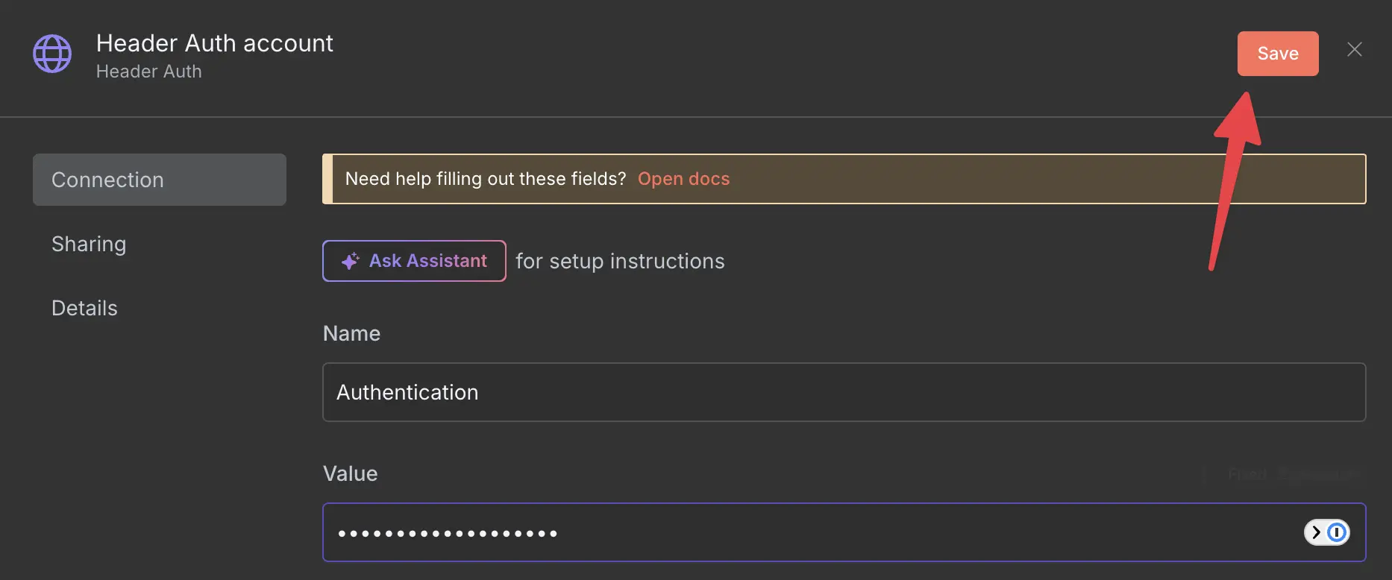Close the credential dialog with the X

[1355, 50]
